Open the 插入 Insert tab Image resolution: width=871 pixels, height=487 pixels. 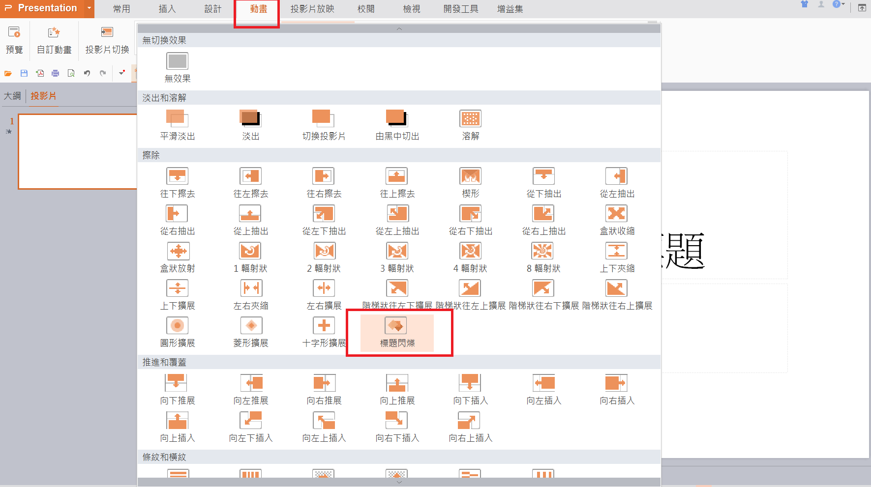point(167,9)
